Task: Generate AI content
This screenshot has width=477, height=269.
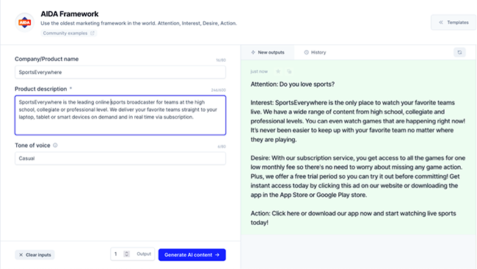Action: pos(192,255)
